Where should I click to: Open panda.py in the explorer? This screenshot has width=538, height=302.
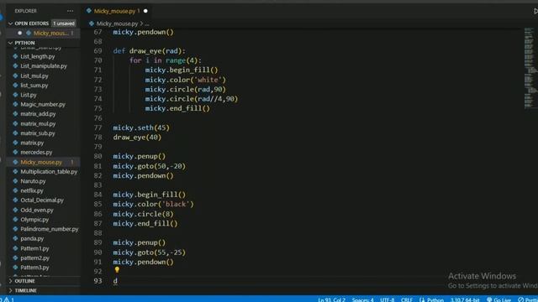[x=32, y=238]
